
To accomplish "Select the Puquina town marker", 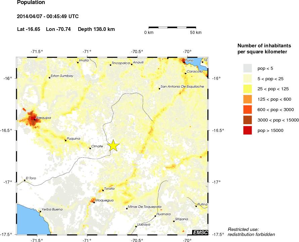I will pos(66,140).
